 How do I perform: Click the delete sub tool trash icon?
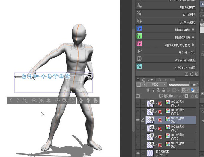point(196,74)
